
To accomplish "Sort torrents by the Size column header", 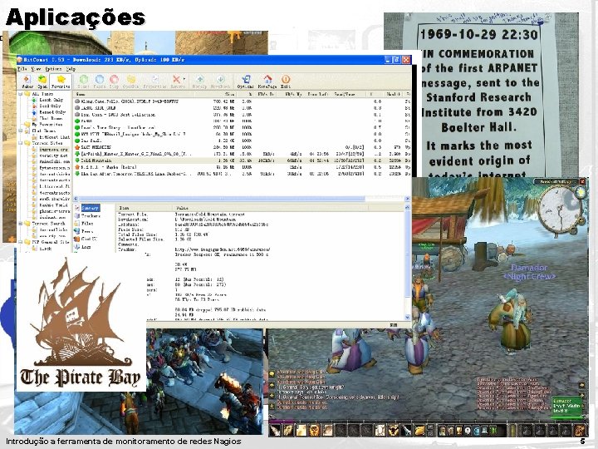I will (x=223, y=94).
